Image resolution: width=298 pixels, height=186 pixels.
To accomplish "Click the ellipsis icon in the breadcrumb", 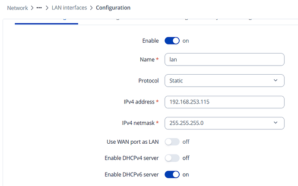I will tap(39, 8).
